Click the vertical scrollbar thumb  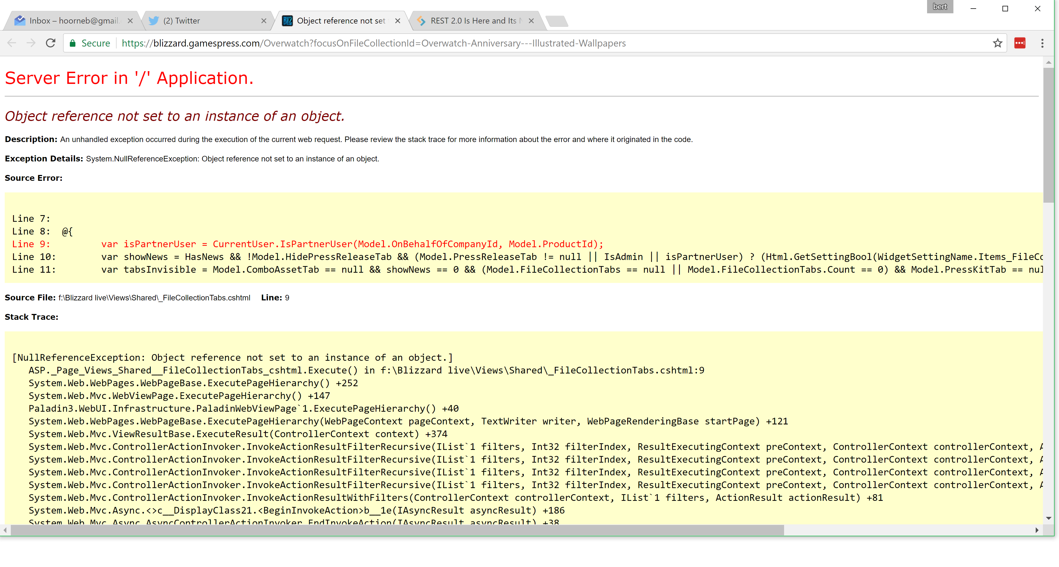pos(1049,135)
